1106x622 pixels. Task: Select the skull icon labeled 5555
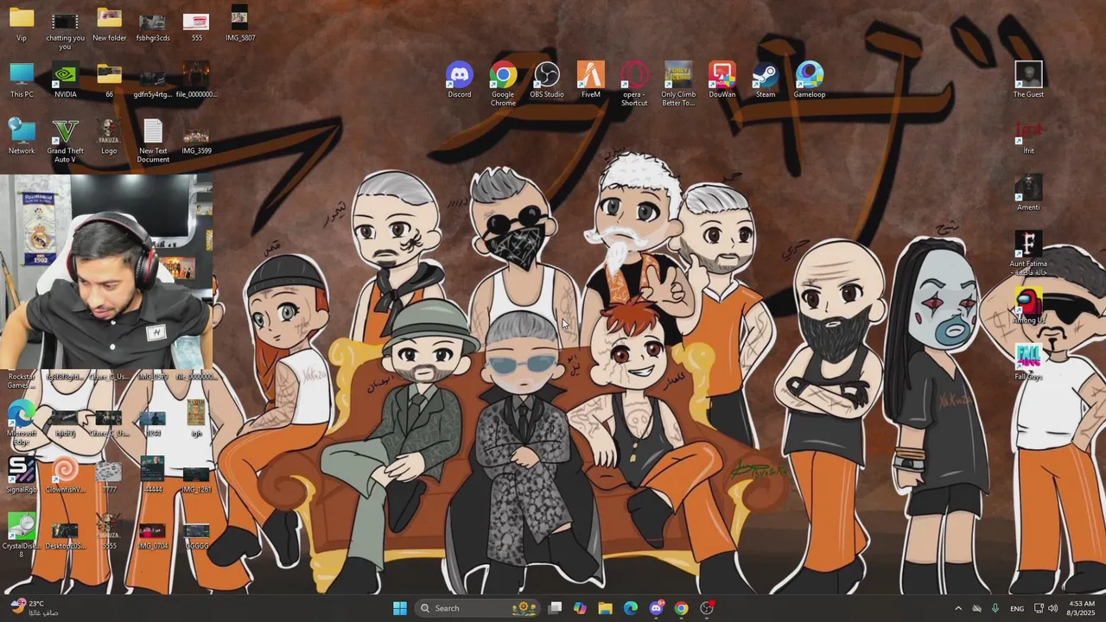[109, 532]
